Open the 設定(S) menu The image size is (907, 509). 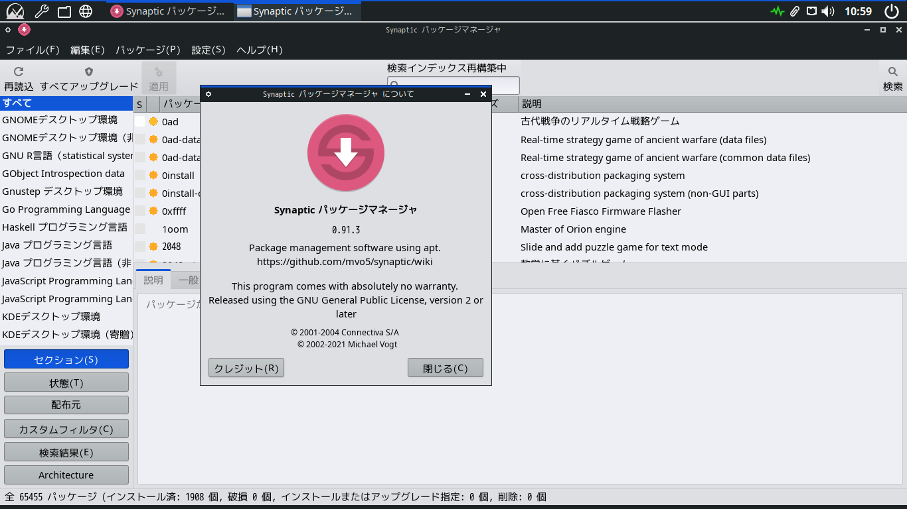208,50
